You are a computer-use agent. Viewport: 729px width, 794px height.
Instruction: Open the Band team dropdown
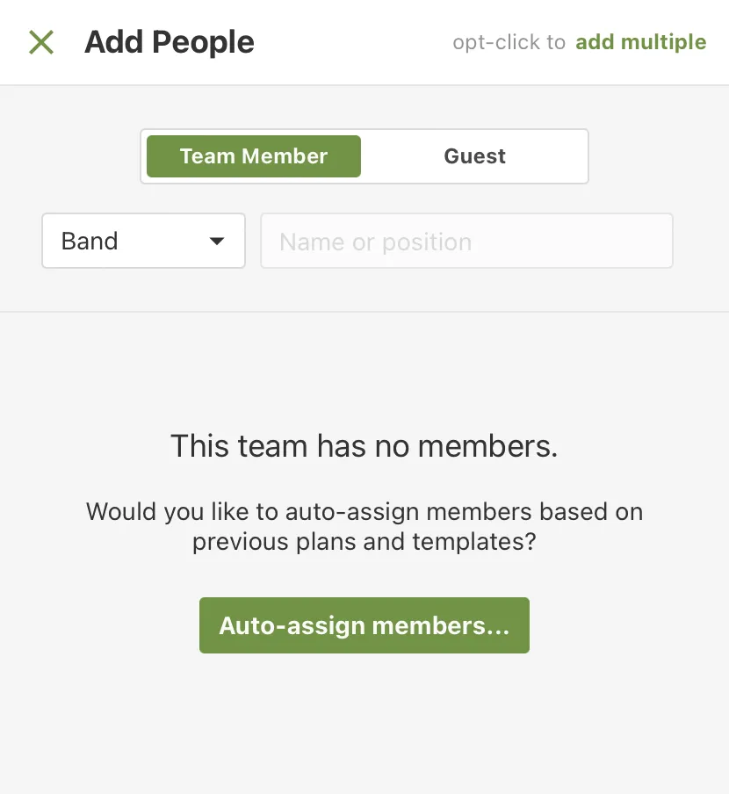click(143, 241)
